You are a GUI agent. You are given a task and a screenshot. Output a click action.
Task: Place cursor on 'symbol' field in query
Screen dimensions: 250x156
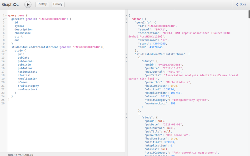pos(19,26)
